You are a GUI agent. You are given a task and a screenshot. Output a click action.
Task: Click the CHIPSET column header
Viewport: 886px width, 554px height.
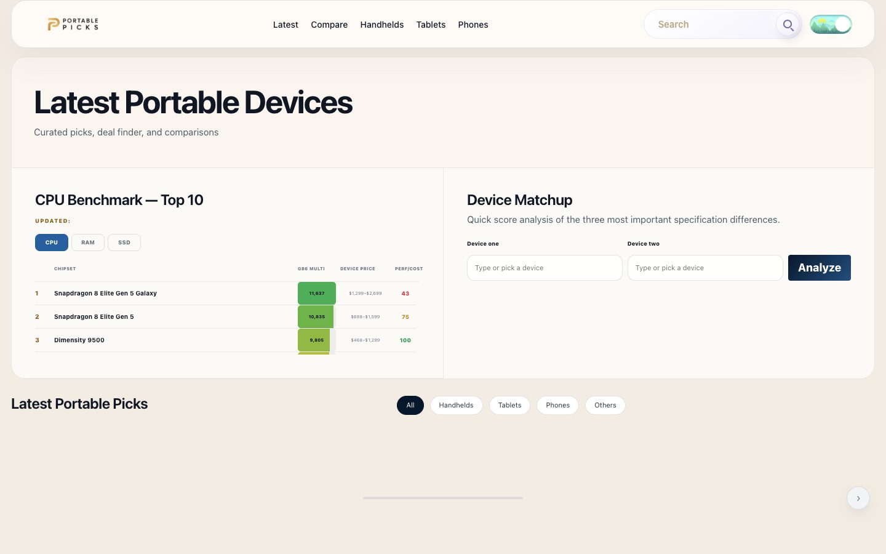coord(65,269)
